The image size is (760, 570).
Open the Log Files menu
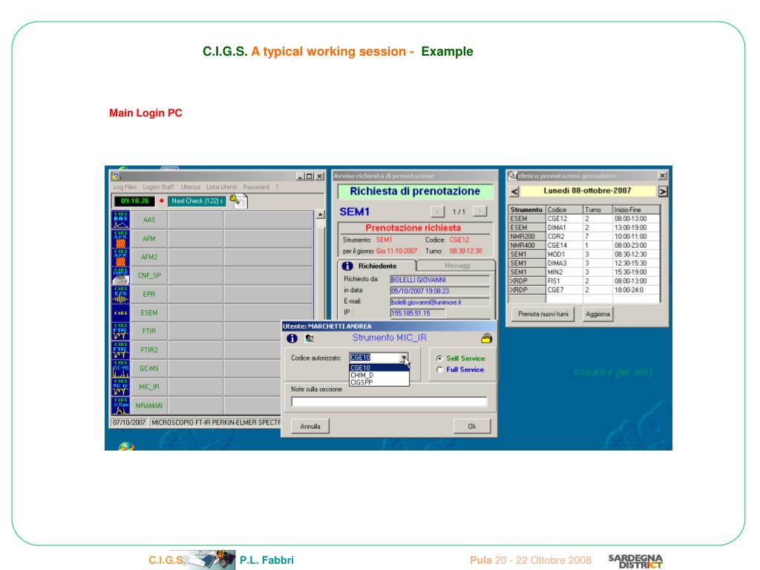point(125,187)
